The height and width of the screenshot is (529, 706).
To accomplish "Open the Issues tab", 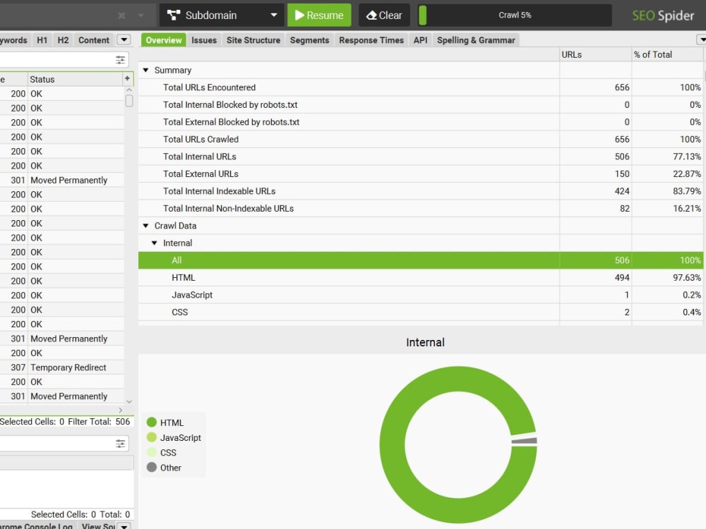I will click(x=204, y=40).
